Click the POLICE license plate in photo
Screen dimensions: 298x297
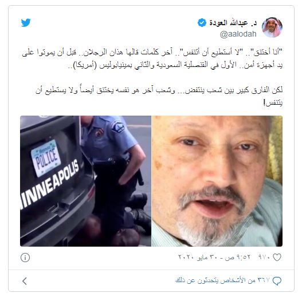click(x=46, y=158)
